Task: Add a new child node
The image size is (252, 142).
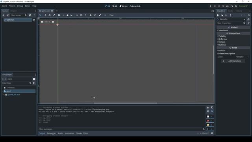Action: tap(4, 15)
